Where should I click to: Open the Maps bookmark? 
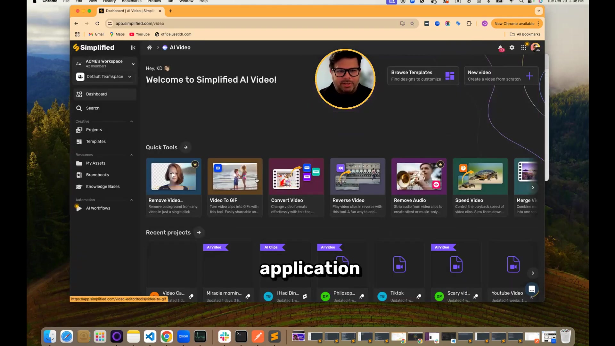117,34
